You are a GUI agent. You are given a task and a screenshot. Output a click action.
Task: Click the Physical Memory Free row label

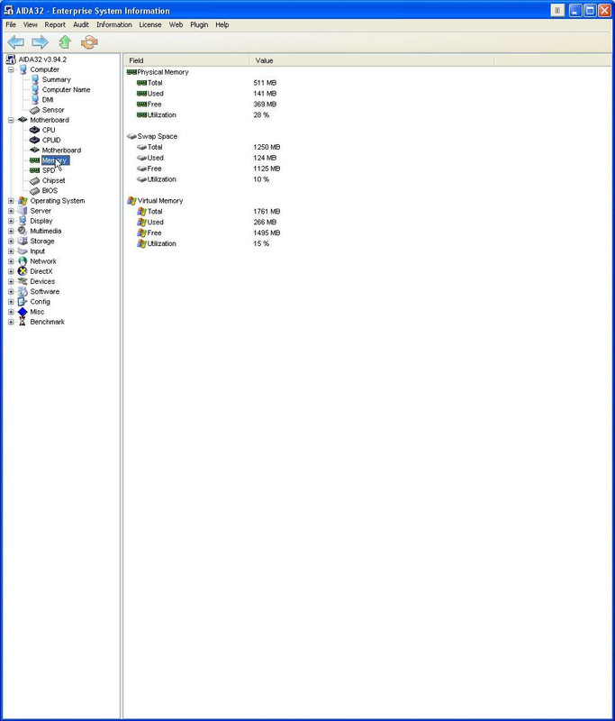[x=154, y=105]
